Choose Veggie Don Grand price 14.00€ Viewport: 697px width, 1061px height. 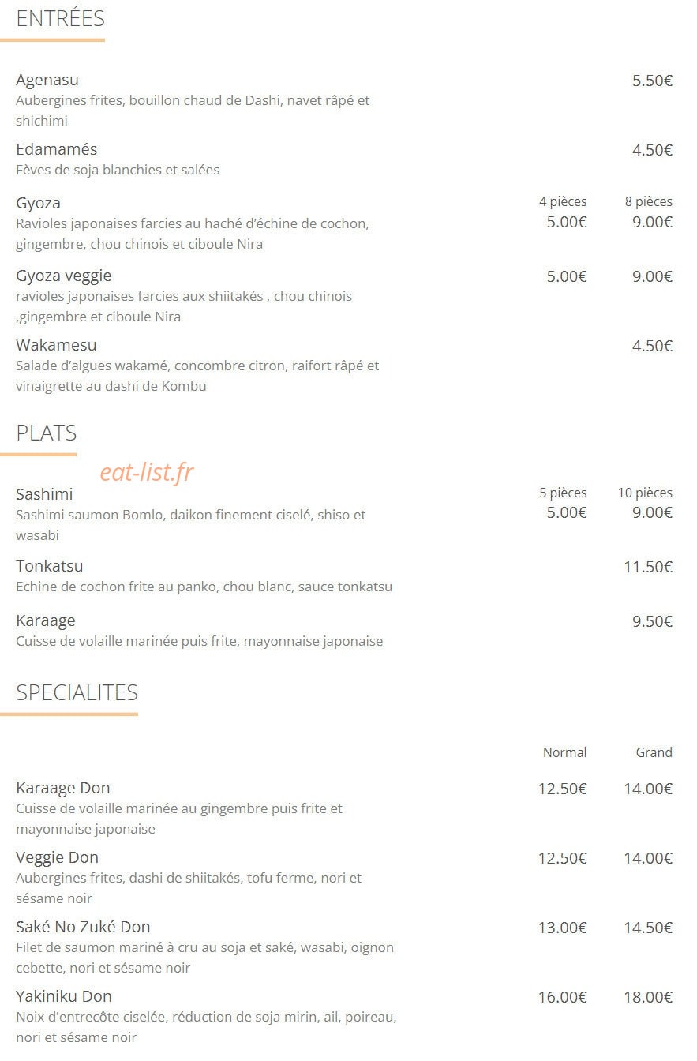click(648, 858)
